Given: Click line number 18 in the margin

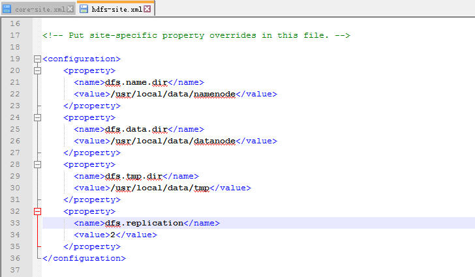Looking at the screenshot, I should [15, 47].
